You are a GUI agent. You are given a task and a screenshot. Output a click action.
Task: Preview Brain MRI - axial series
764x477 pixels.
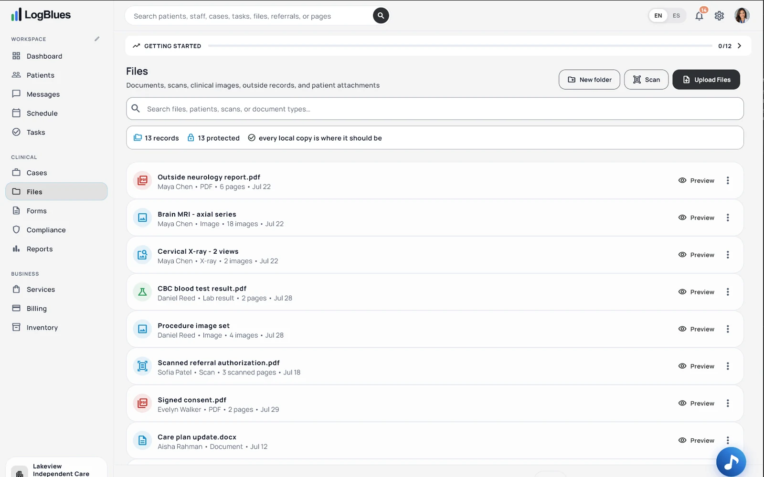coord(696,218)
